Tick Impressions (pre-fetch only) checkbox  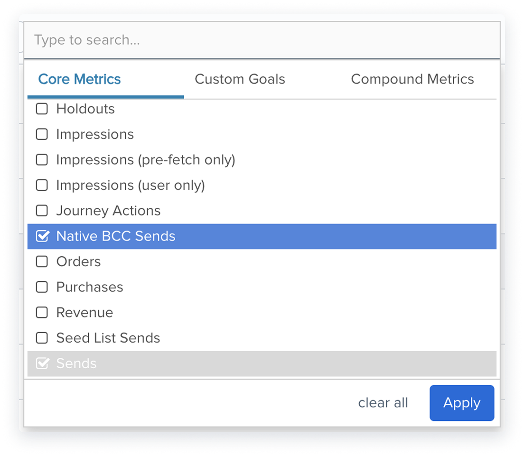[42, 160]
